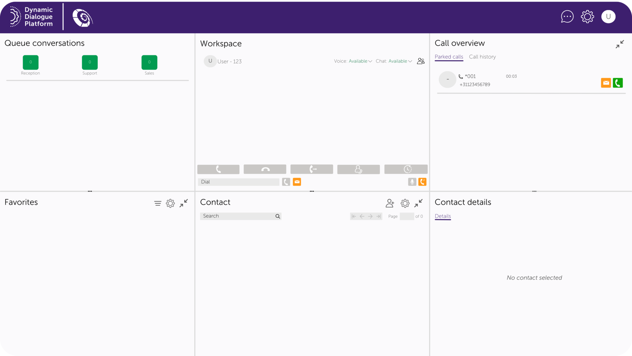Click the User - 123 avatar
The image size is (632, 356).
pos(210,61)
